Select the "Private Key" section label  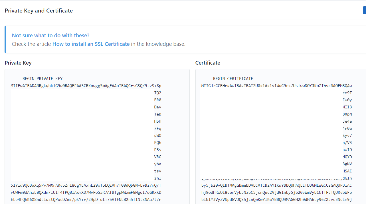(x=18, y=63)
